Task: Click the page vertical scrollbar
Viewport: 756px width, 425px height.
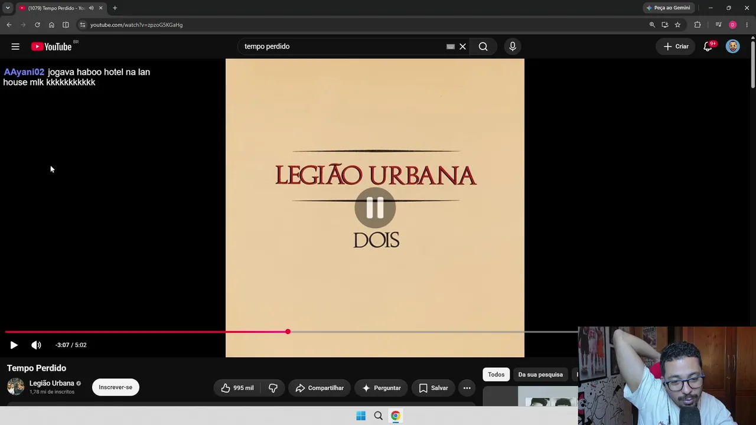Action: [x=752, y=65]
